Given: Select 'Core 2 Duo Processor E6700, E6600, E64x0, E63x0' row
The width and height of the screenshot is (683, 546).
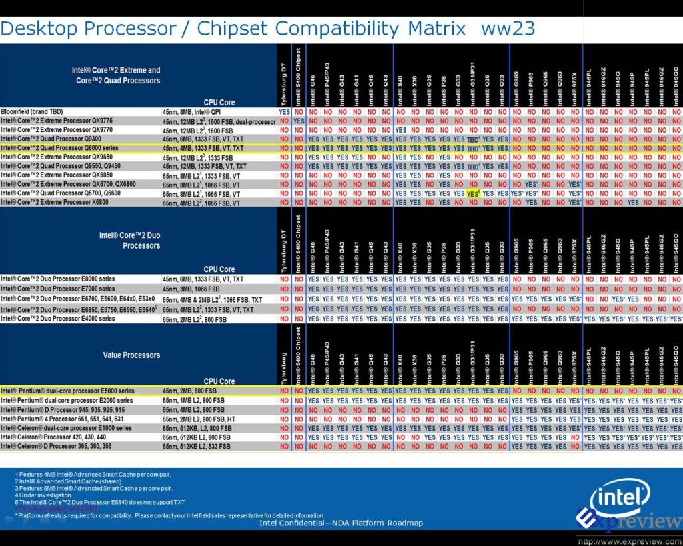Looking at the screenshot, I should [x=77, y=299].
